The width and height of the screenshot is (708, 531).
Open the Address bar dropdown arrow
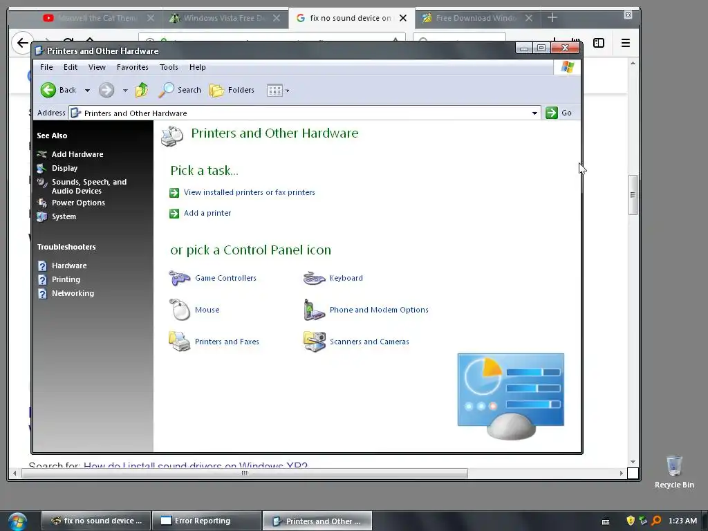point(534,113)
